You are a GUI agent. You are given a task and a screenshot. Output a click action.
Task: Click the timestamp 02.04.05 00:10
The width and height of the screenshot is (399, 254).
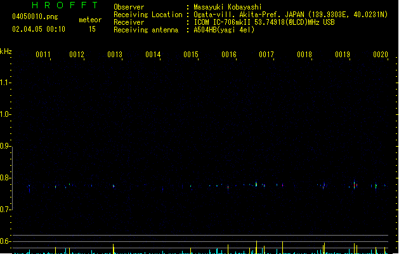point(39,29)
